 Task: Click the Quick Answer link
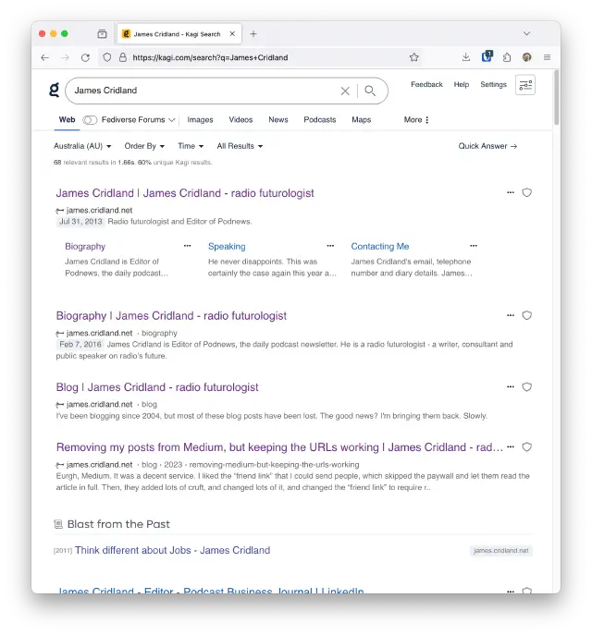pyautogui.click(x=487, y=146)
